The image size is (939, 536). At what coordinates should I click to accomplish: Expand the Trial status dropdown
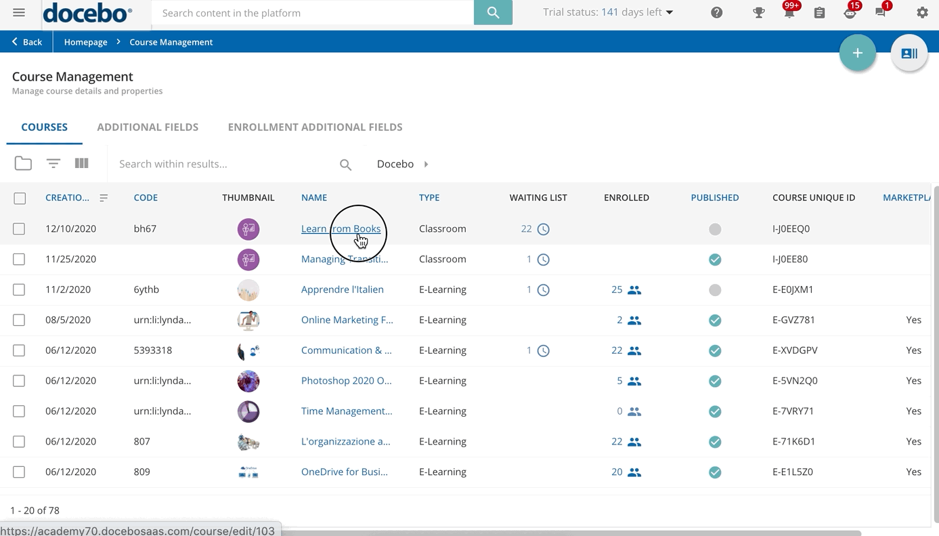670,12
